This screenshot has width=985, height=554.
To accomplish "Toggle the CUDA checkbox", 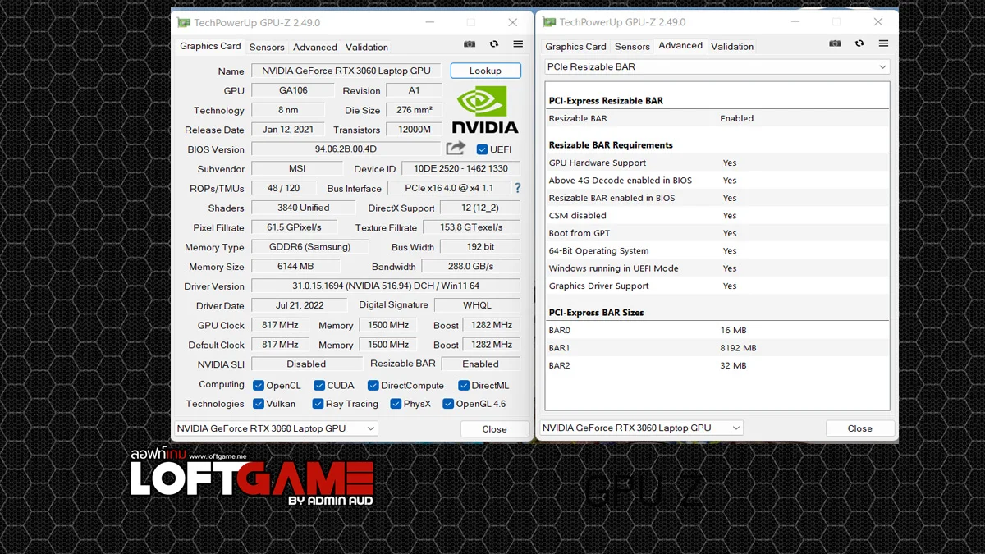I will (x=319, y=386).
